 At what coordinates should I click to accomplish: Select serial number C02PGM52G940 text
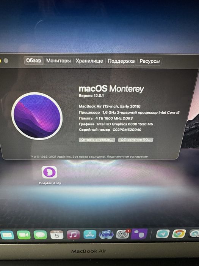pos(127,130)
